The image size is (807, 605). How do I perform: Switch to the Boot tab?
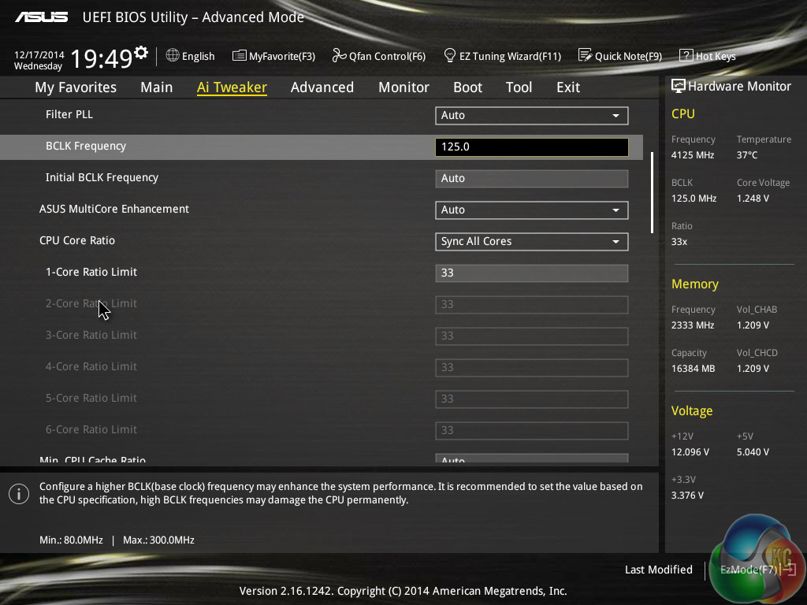click(467, 87)
